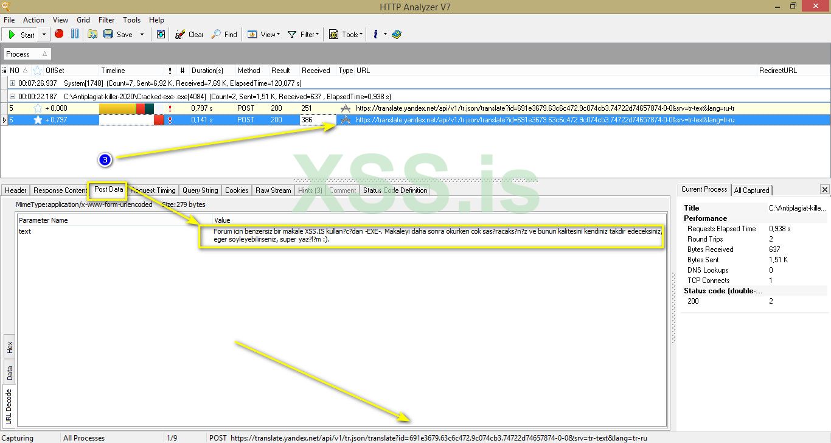
Task: Collapse the Cracked-exe-.exe[4084] process group
Action: 13,96
